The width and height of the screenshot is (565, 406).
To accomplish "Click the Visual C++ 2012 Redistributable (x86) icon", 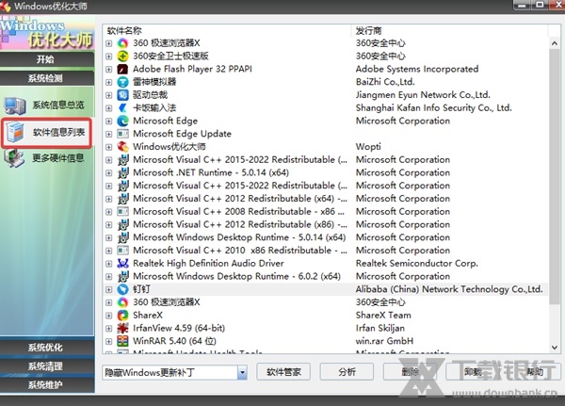I will point(122,224).
